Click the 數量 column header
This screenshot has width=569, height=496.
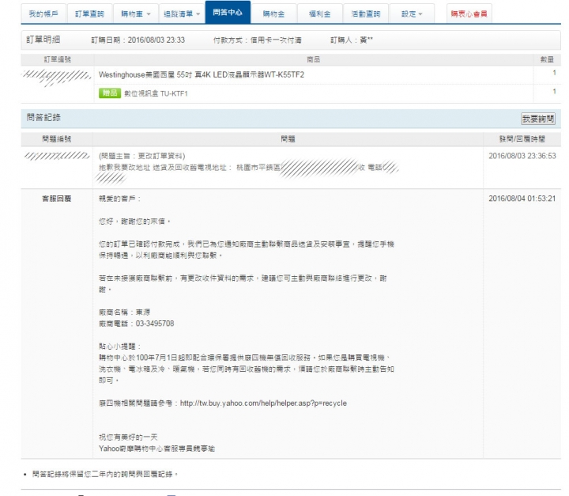click(x=547, y=59)
